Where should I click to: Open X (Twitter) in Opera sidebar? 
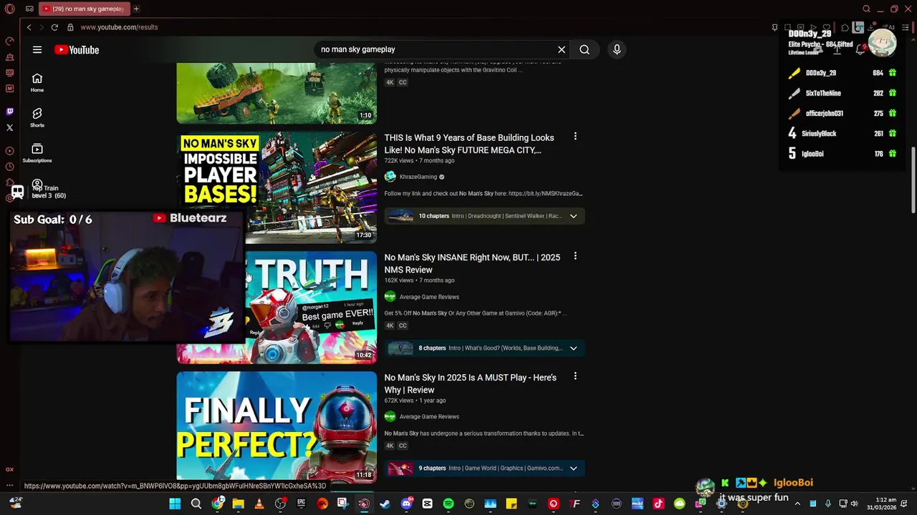pos(9,128)
